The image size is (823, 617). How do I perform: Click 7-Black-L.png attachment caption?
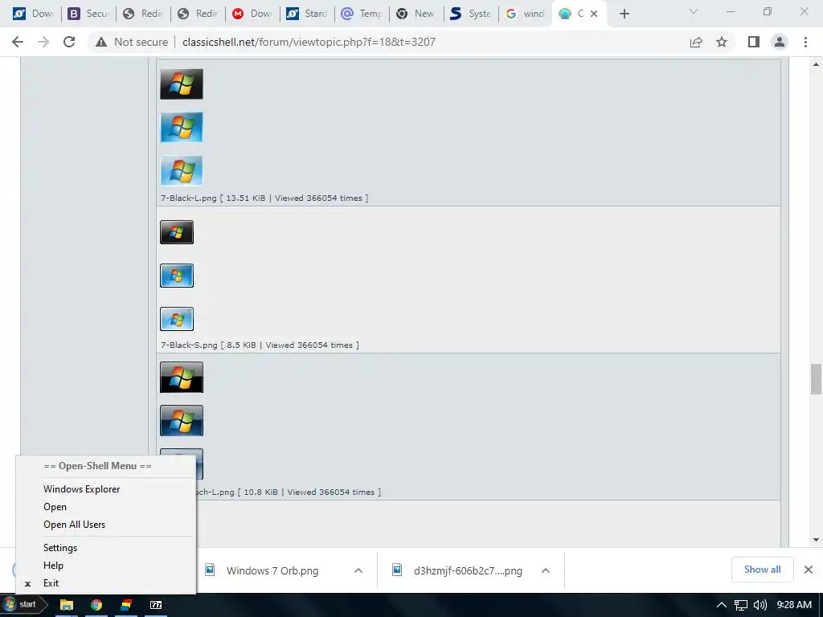(264, 198)
